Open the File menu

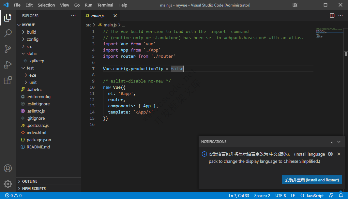(x=17, y=5)
